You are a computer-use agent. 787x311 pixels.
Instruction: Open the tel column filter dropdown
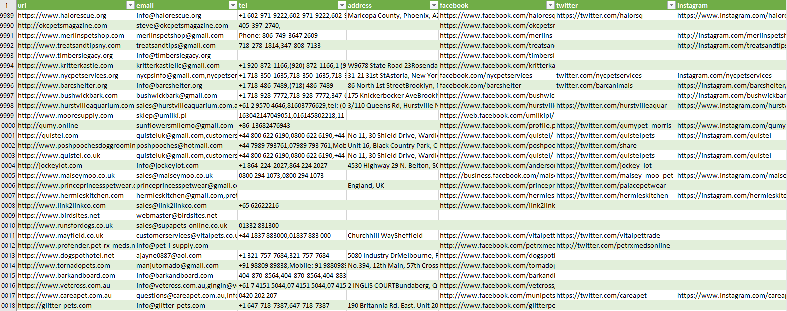(342, 5)
